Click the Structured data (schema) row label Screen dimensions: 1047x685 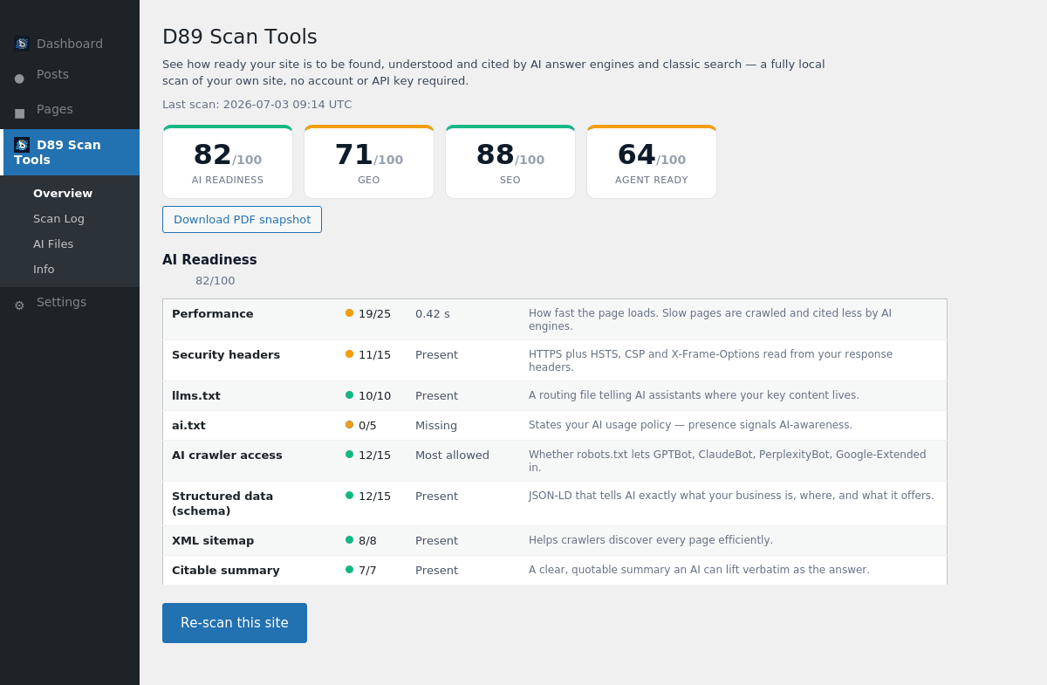[x=222, y=503]
